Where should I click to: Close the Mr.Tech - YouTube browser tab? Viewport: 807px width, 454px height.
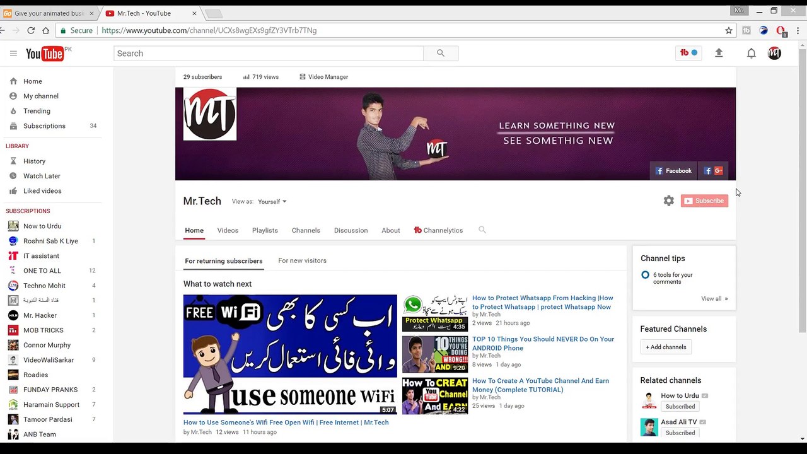click(194, 13)
